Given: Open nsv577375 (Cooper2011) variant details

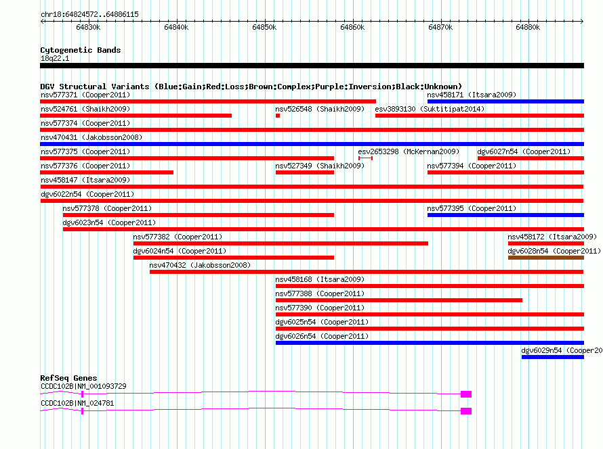Looking at the screenshot, I should pyautogui.click(x=85, y=151).
